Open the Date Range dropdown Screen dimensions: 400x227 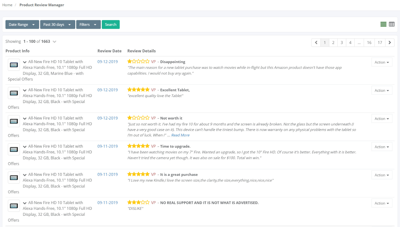(22, 24)
